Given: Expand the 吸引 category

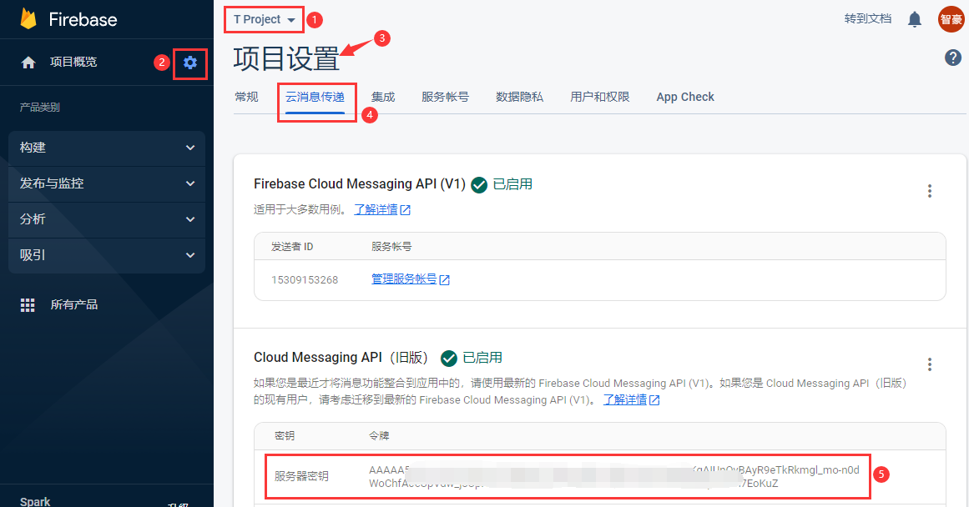Looking at the screenshot, I should 107,255.
